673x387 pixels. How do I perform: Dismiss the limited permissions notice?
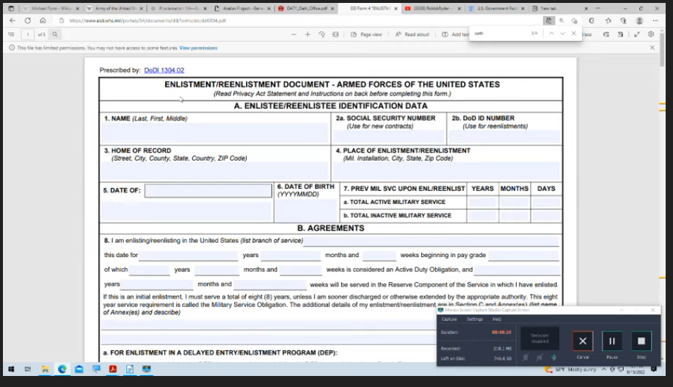pyautogui.click(x=652, y=48)
